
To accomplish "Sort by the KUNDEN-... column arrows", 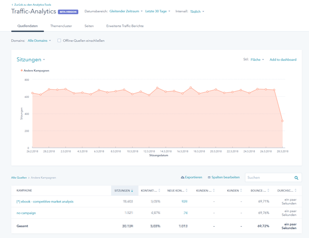I will pyautogui.click(x=214, y=191).
